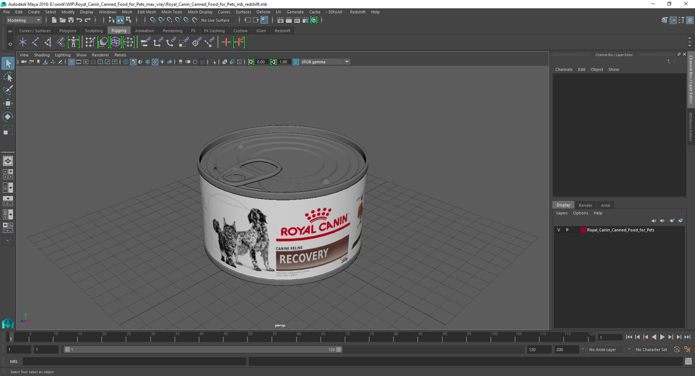The image size is (695, 376).
Task: Expand the toolbox layout more options button
Action: pos(8,240)
